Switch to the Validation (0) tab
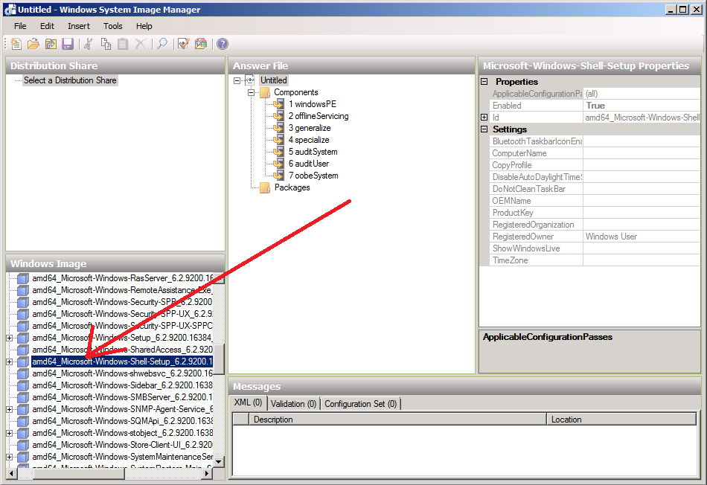 pyautogui.click(x=293, y=404)
